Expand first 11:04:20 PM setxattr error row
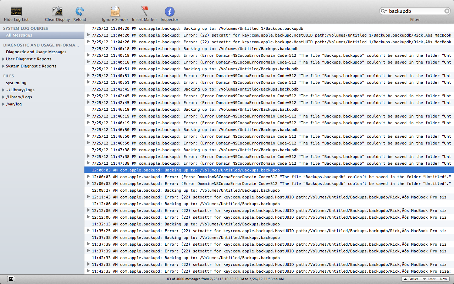This screenshot has height=284, width=454. point(88,35)
